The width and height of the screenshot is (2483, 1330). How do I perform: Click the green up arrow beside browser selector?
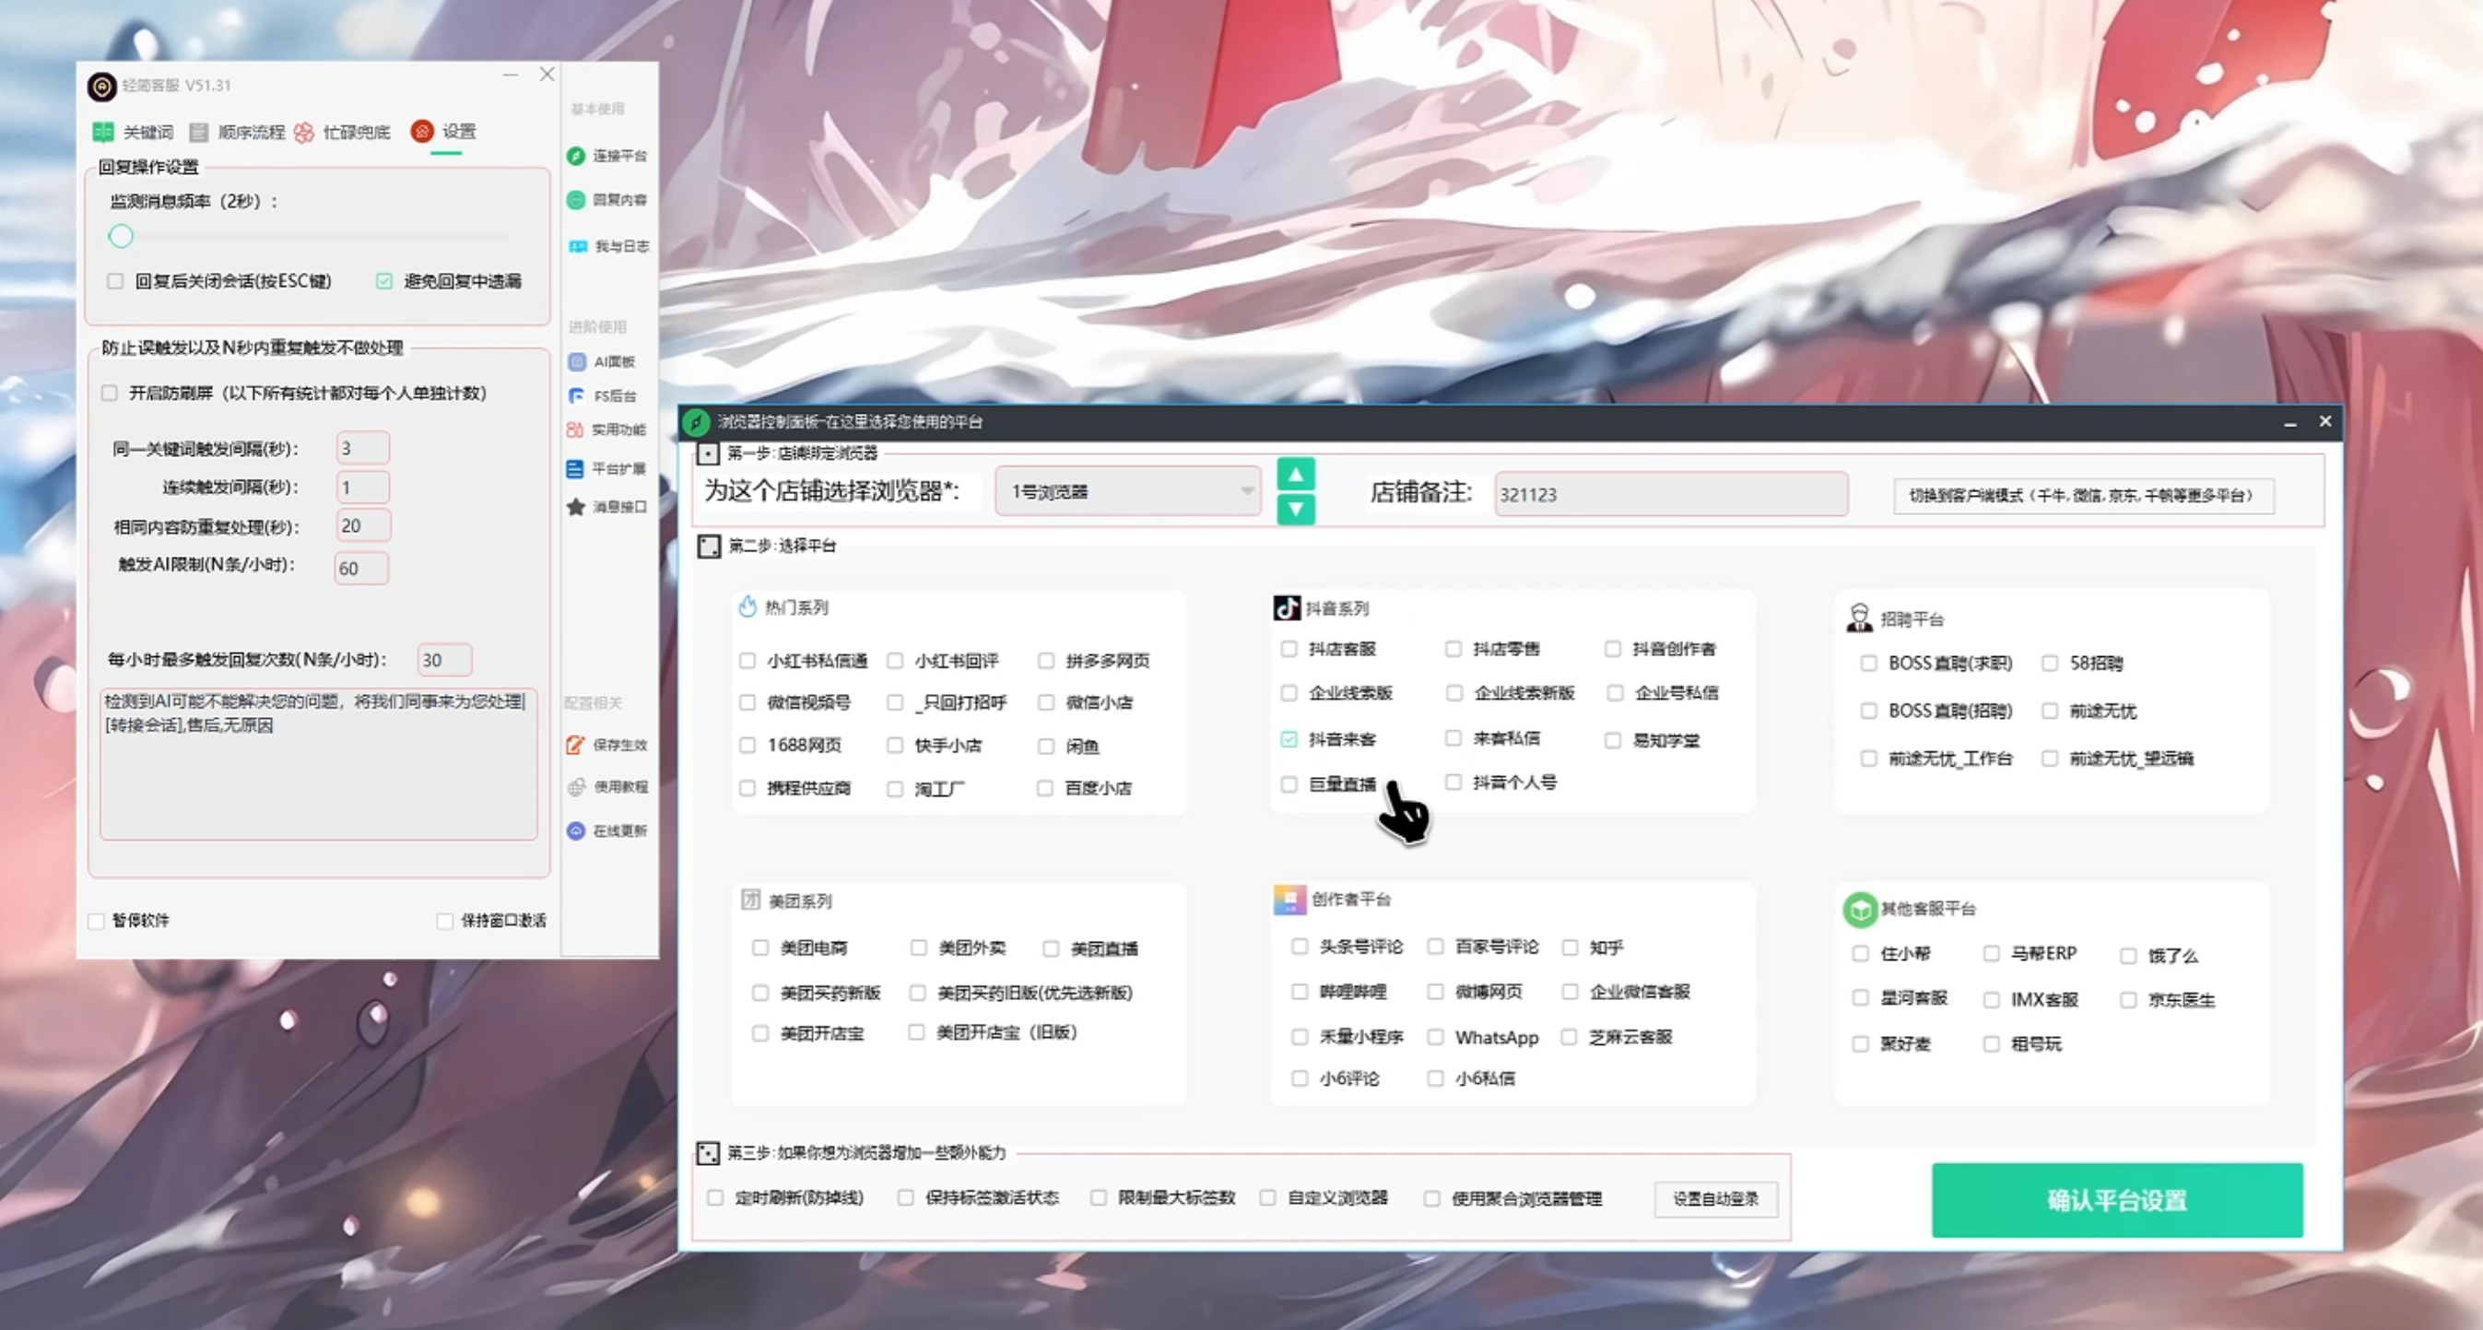tap(1296, 473)
